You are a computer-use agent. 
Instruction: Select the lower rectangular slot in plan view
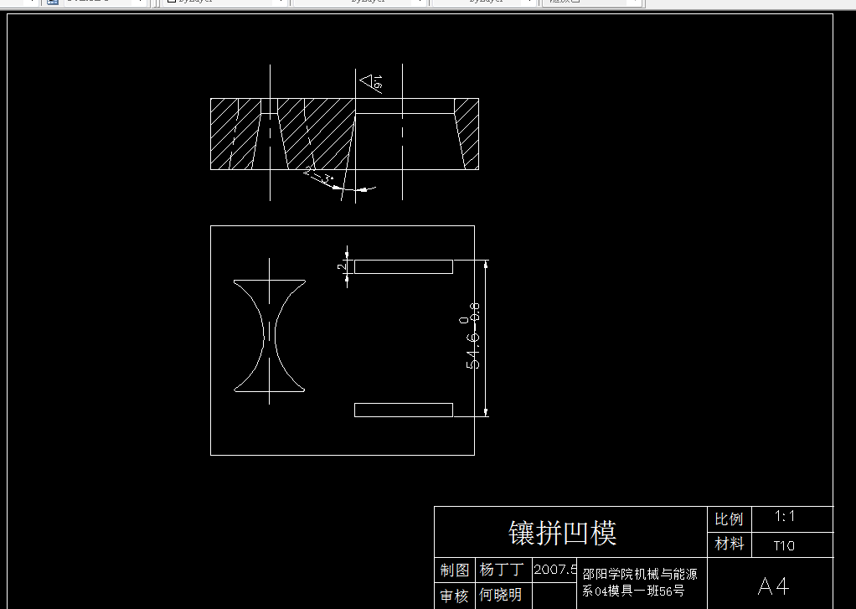[x=404, y=410]
